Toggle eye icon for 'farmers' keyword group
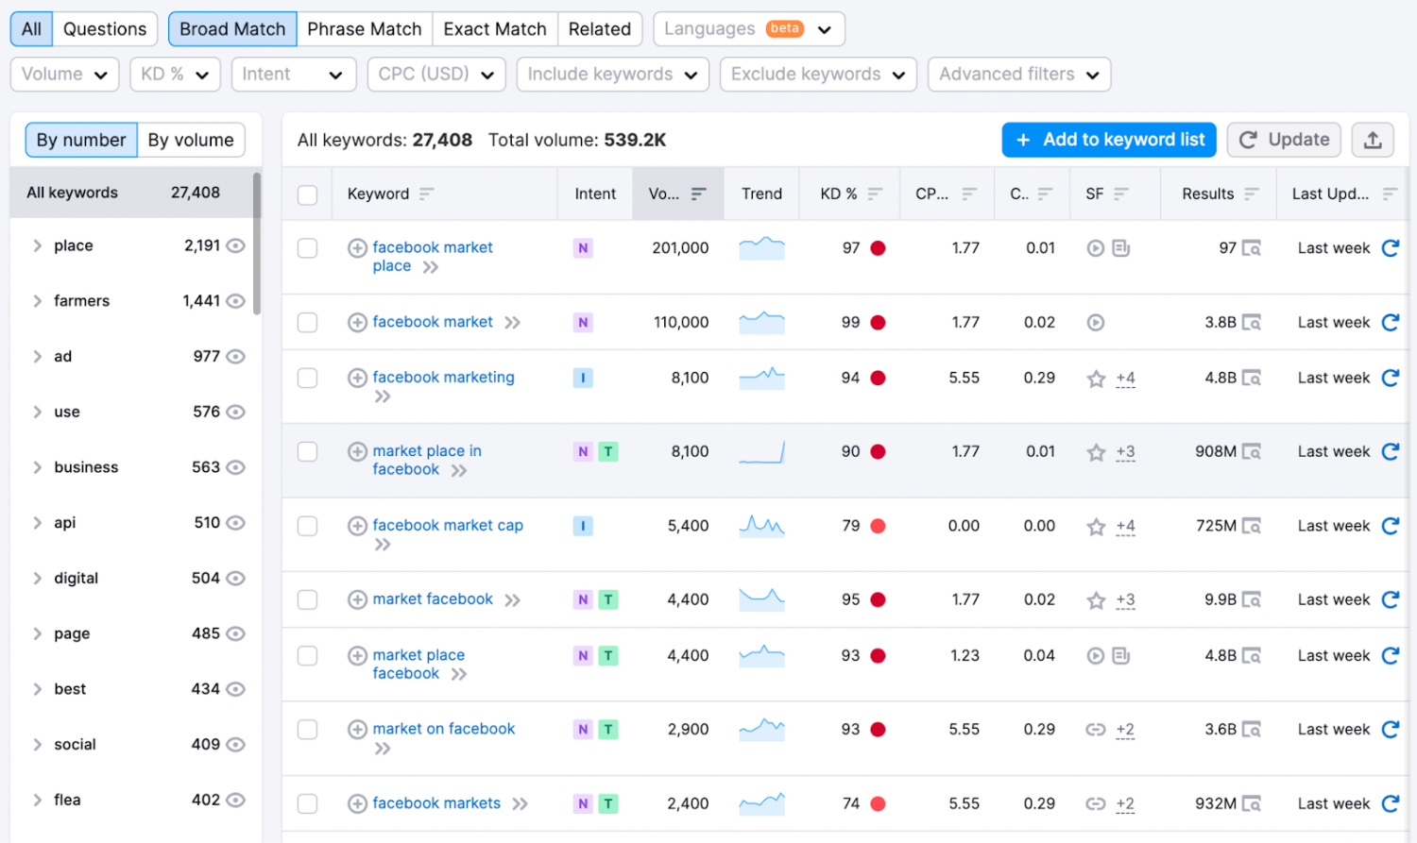 (236, 301)
